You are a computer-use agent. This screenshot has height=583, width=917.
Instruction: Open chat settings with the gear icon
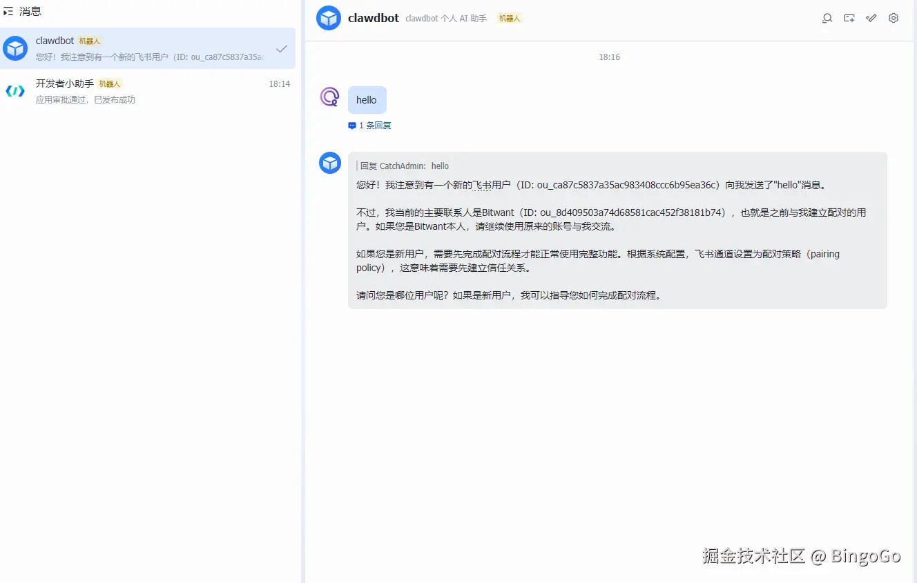(893, 18)
